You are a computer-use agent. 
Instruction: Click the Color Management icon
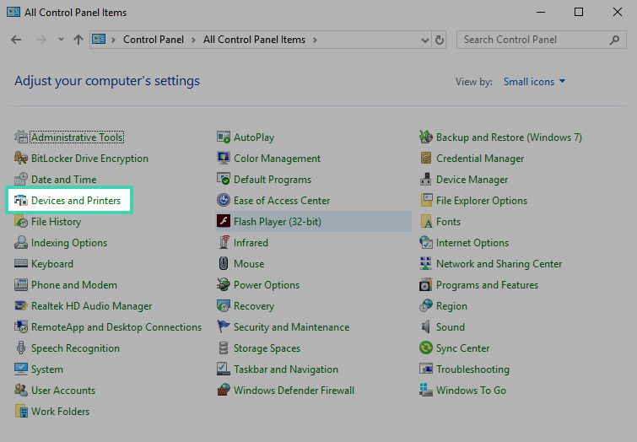[224, 159]
